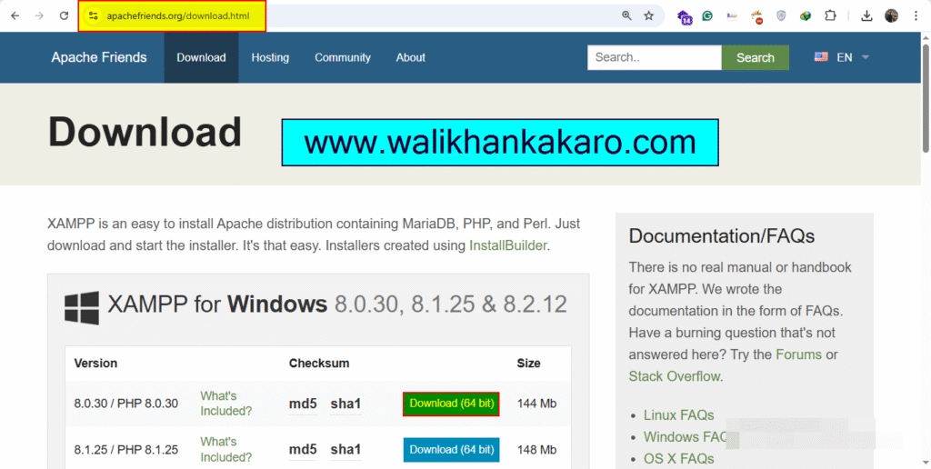
Task: Open the OS X FAQs link
Action: (x=678, y=459)
